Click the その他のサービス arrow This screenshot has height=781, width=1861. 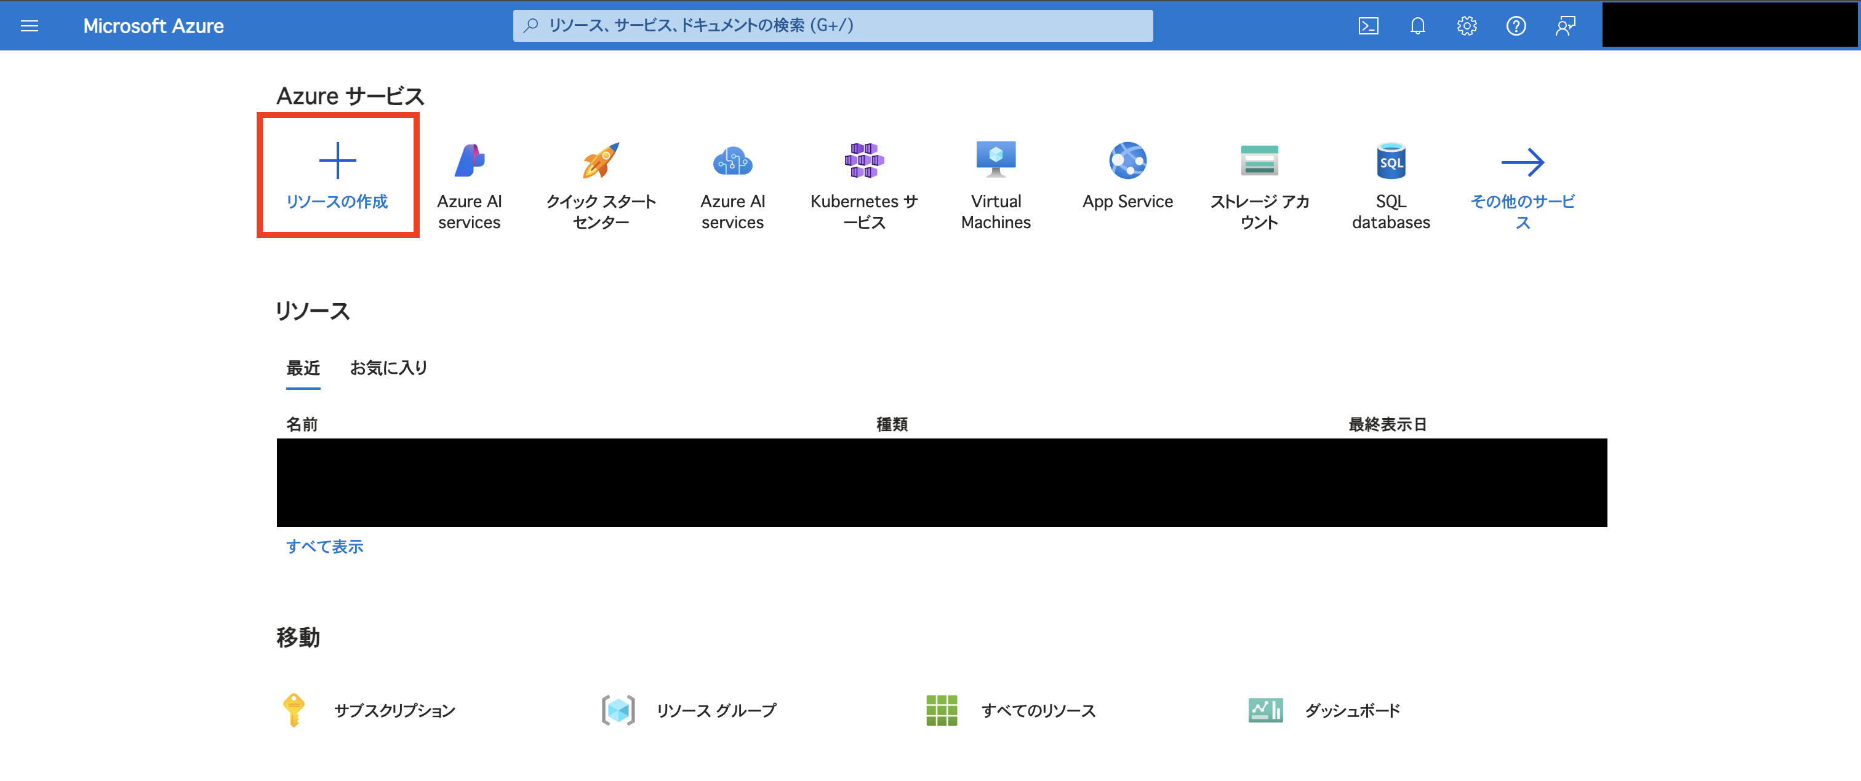pyautogui.click(x=1522, y=162)
